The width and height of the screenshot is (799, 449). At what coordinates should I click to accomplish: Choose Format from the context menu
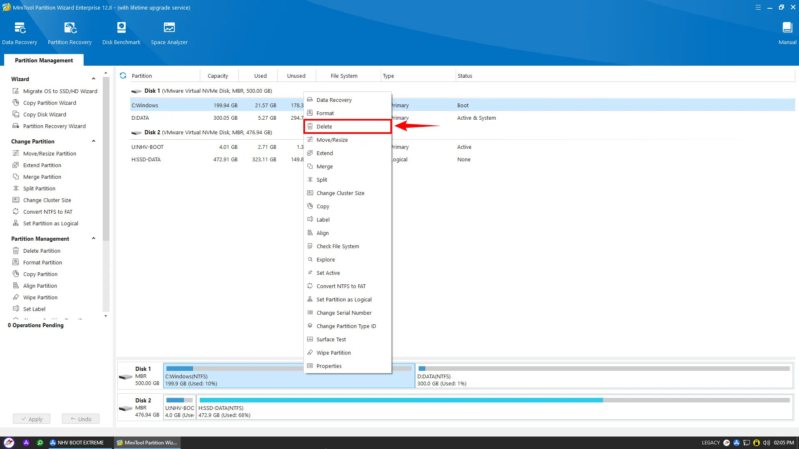pyautogui.click(x=325, y=113)
